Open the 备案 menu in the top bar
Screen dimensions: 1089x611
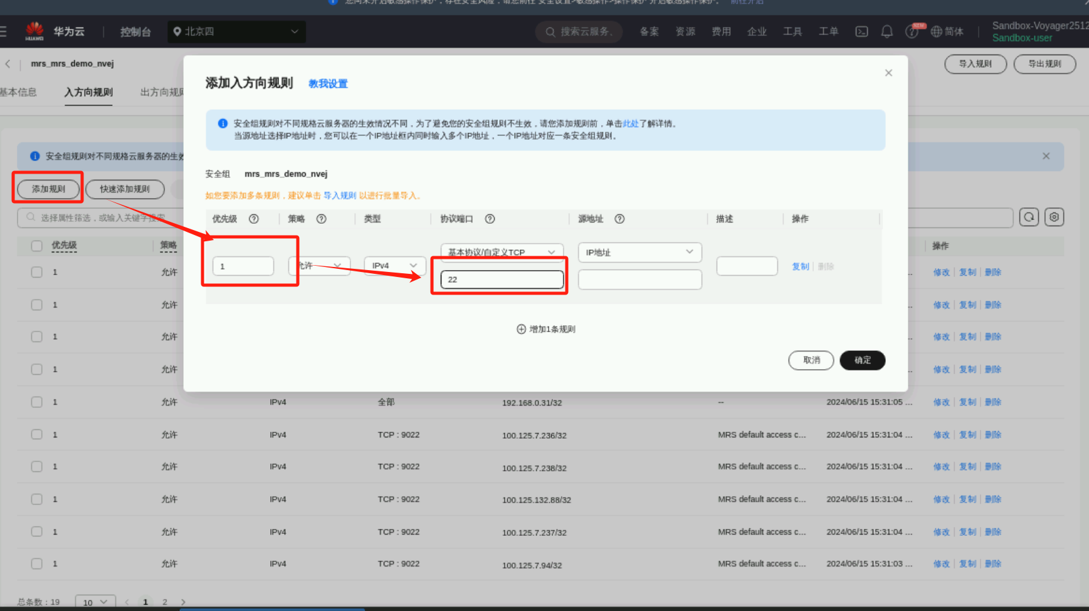coord(649,31)
